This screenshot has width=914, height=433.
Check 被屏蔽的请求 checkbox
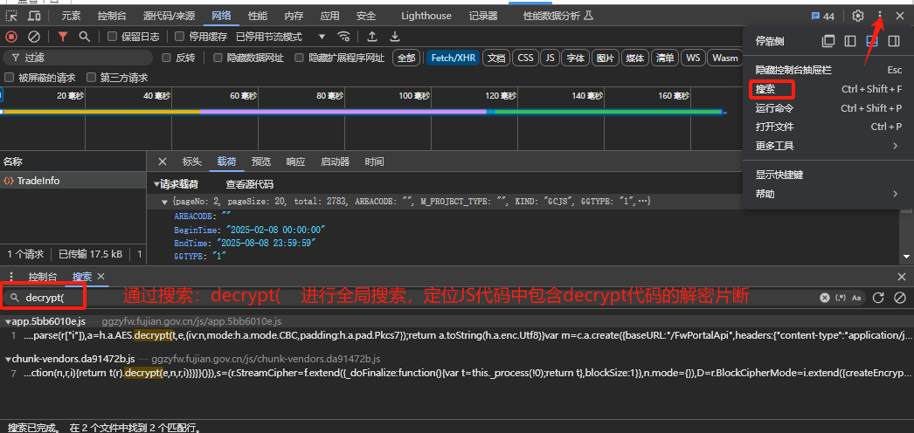(9, 78)
